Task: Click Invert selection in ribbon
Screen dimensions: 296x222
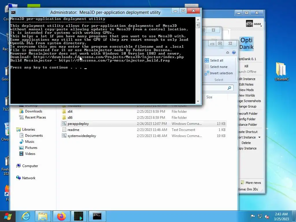Action: tap(219, 73)
